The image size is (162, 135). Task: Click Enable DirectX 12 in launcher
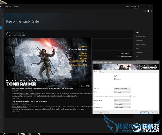(x=79, y=65)
